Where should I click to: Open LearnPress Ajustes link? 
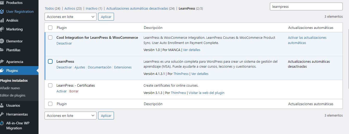click(x=80, y=67)
